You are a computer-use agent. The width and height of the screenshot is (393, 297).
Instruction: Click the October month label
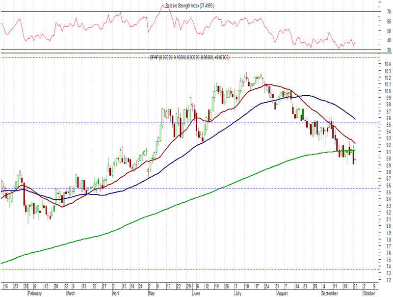tap(369, 293)
